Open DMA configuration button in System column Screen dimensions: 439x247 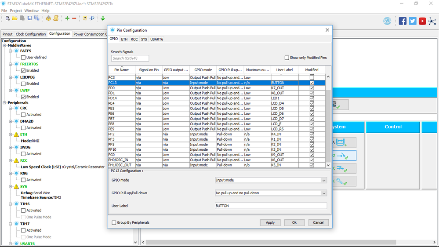344,142
